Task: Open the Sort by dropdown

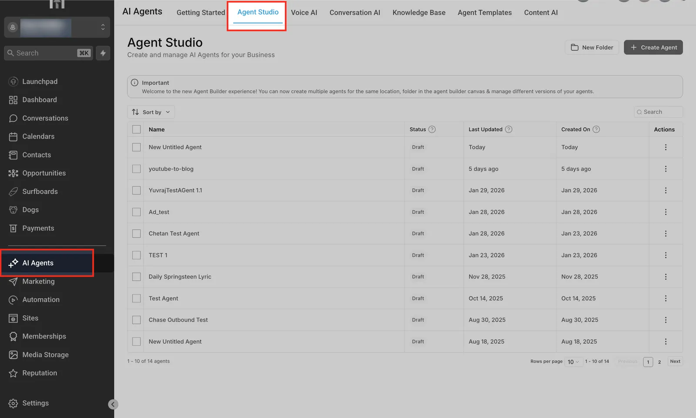Action: point(151,112)
